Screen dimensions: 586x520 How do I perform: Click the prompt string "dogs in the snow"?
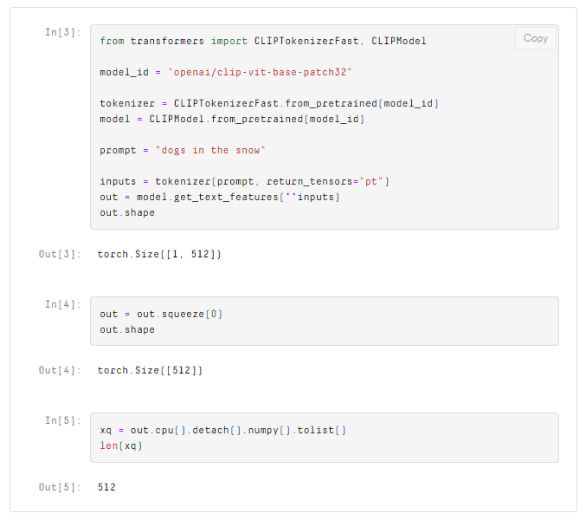pyautogui.click(x=209, y=150)
